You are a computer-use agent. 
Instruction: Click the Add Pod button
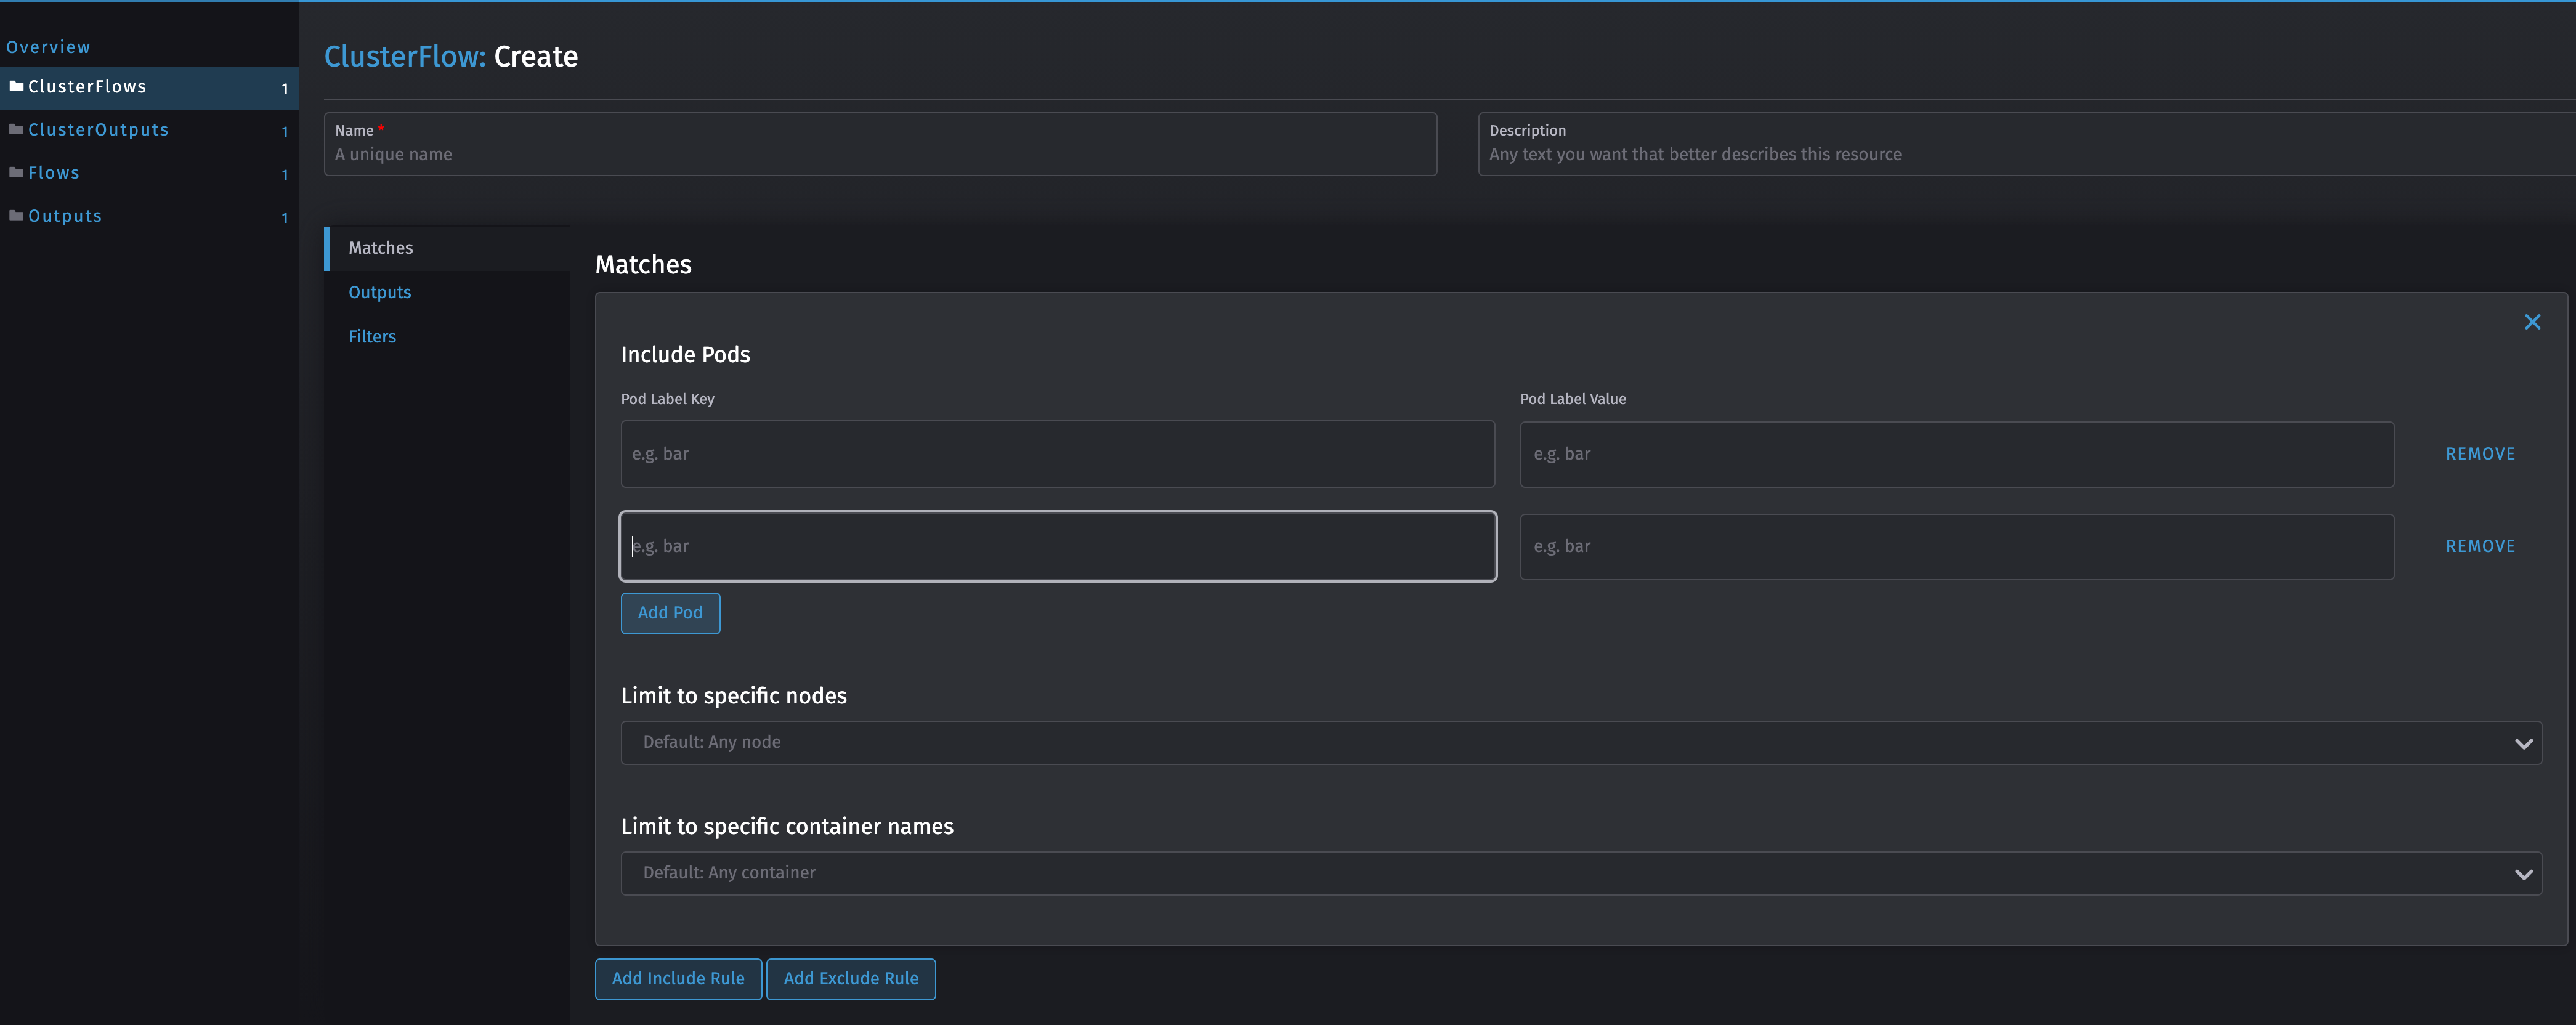click(669, 612)
